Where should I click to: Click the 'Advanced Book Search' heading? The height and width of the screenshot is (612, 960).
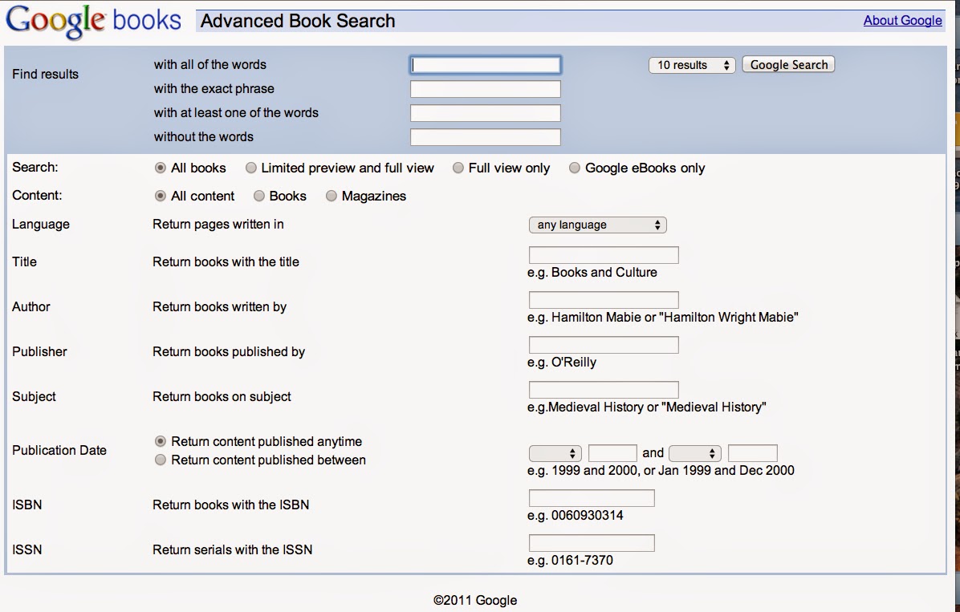coord(298,21)
